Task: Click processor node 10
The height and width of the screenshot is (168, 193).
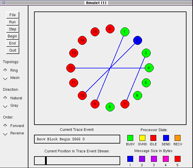Action: (x=82, y=95)
